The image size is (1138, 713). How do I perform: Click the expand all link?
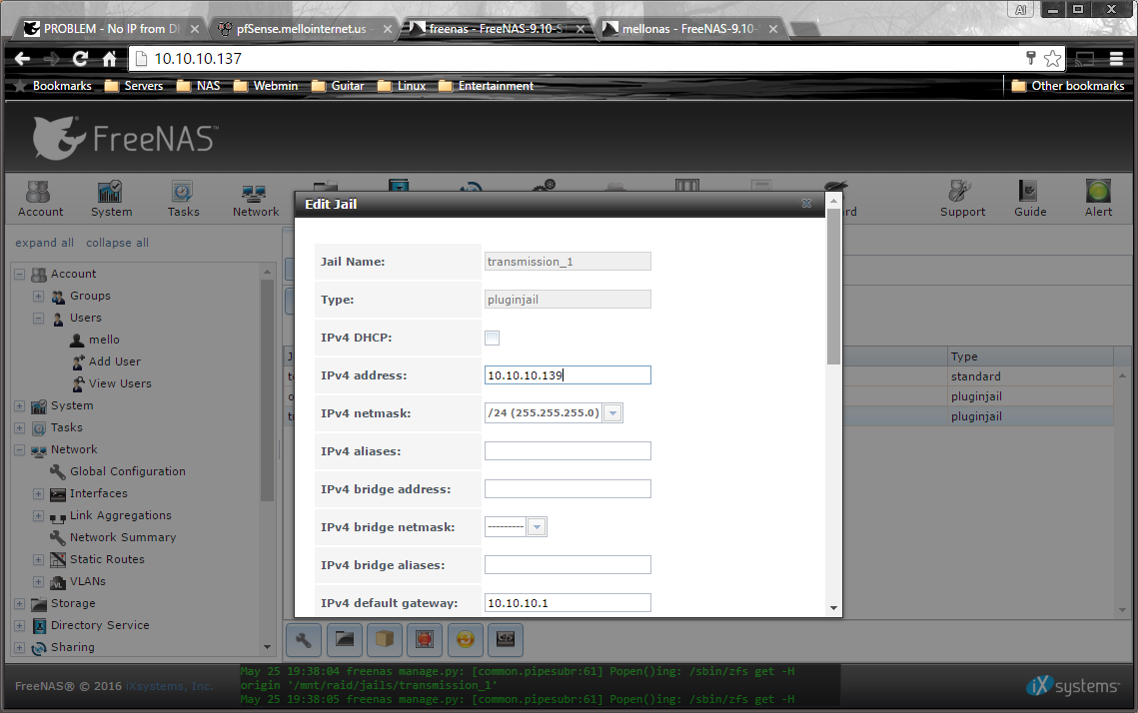[44, 243]
